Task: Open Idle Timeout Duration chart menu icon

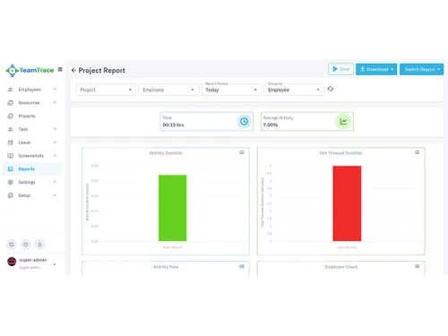Action: pyautogui.click(x=417, y=152)
